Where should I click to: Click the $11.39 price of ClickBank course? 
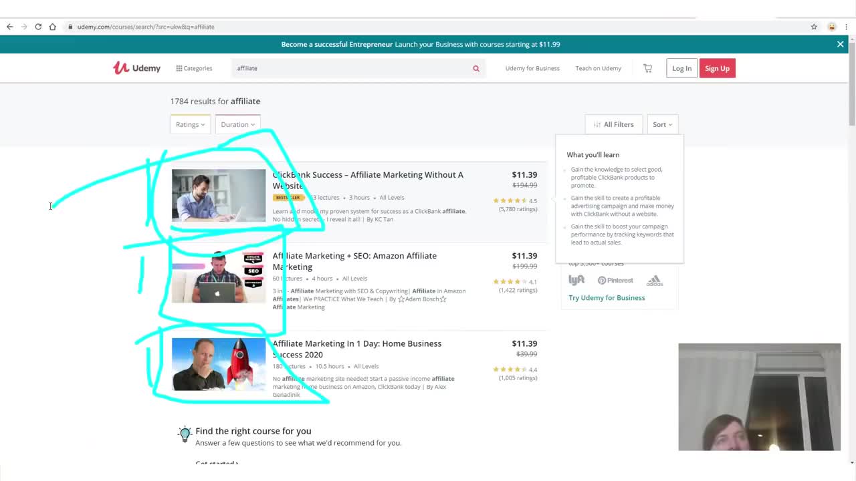(x=524, y=175)
